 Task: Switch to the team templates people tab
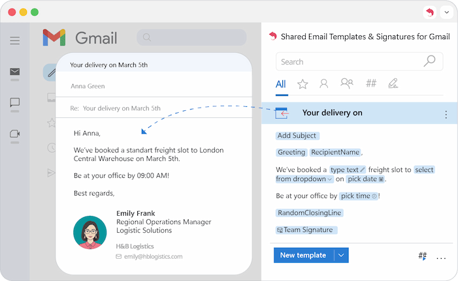click(x=347, y=83)
